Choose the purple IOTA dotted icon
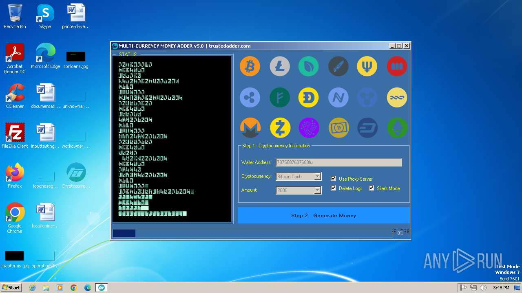This screenshot has height=293, width=522. click(308, 128)
